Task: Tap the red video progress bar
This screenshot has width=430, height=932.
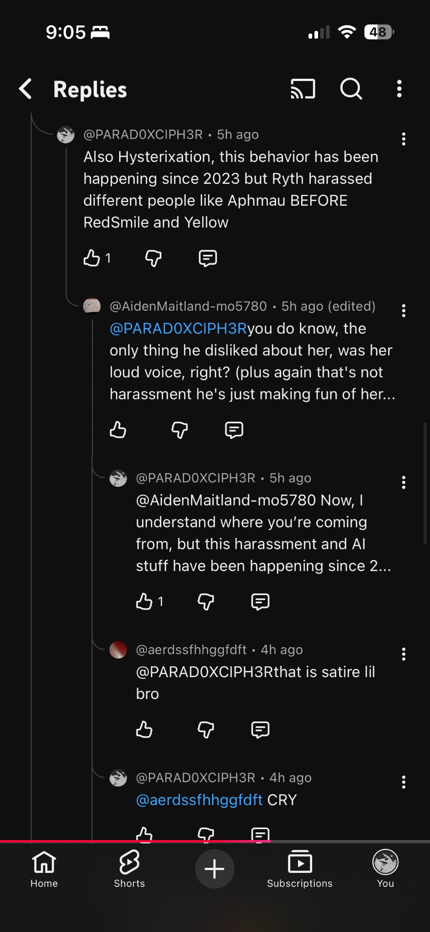Action: click(x=137, y=841)
